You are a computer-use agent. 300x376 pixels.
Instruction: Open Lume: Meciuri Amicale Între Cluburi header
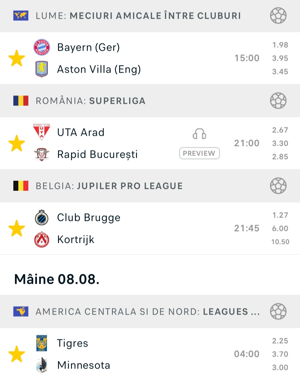tap(150, 16)
